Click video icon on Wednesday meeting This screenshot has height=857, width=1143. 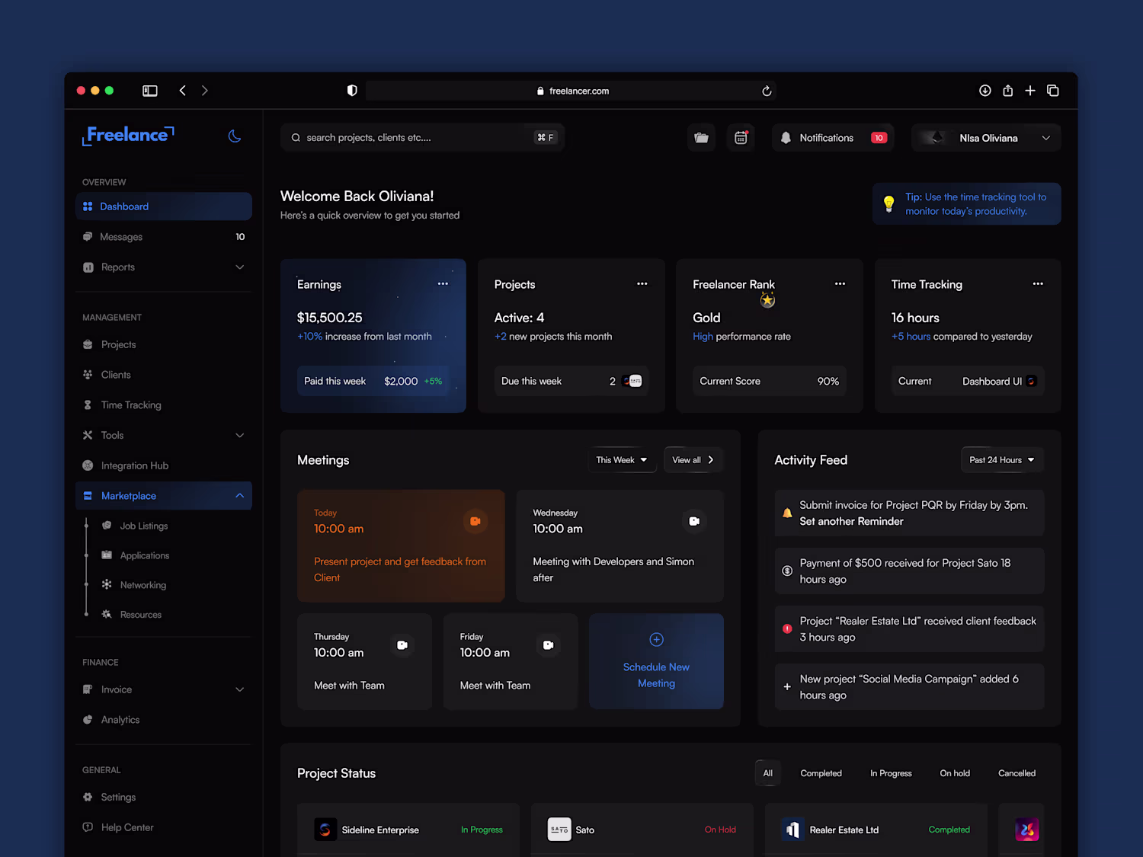point(694,521)
